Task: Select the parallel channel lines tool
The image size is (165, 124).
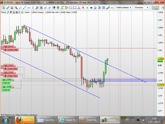Action: tap(95, 8)
